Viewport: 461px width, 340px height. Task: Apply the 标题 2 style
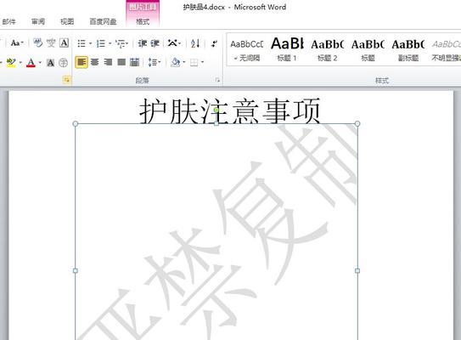[328, 50]
